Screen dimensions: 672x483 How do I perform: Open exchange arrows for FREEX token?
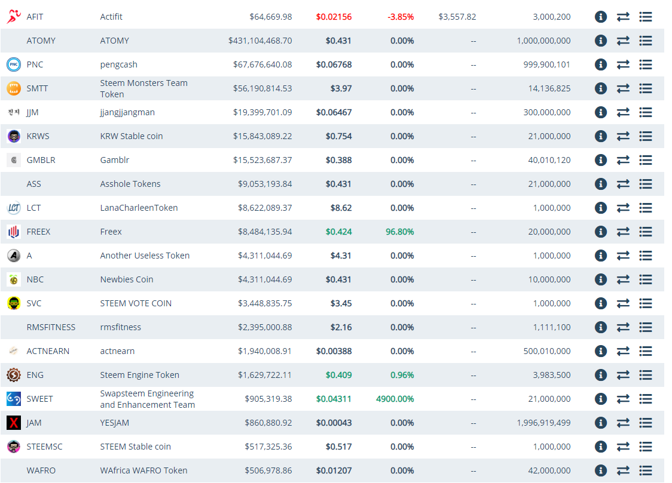(623, 232)
